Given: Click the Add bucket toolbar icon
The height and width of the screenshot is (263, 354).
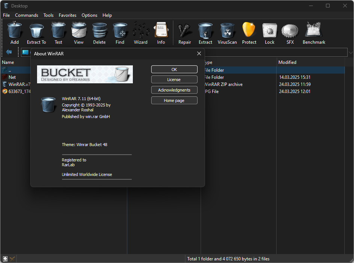Looking at the screenshot, I should tap(15, 33).
